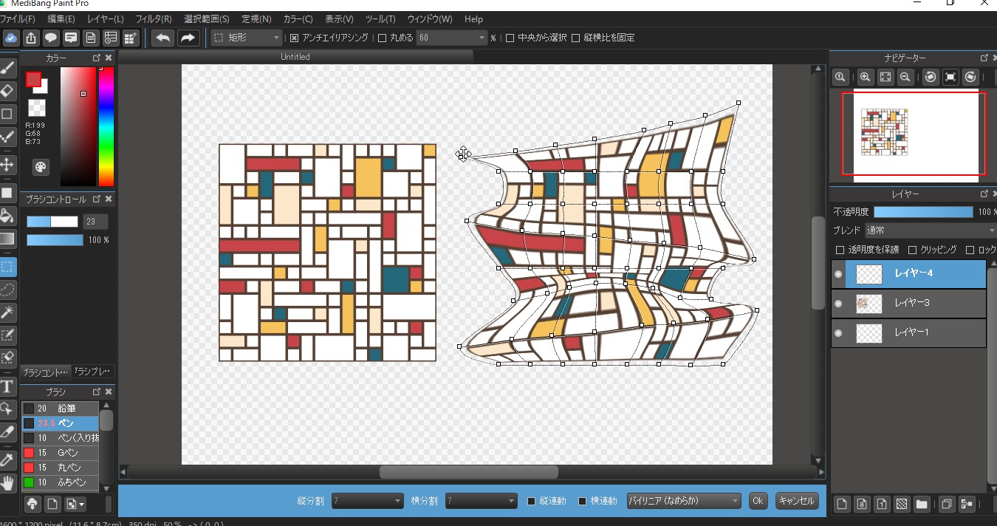
Task: Enable 中央から選択 checkbox
Action: (x=510, y=38)
